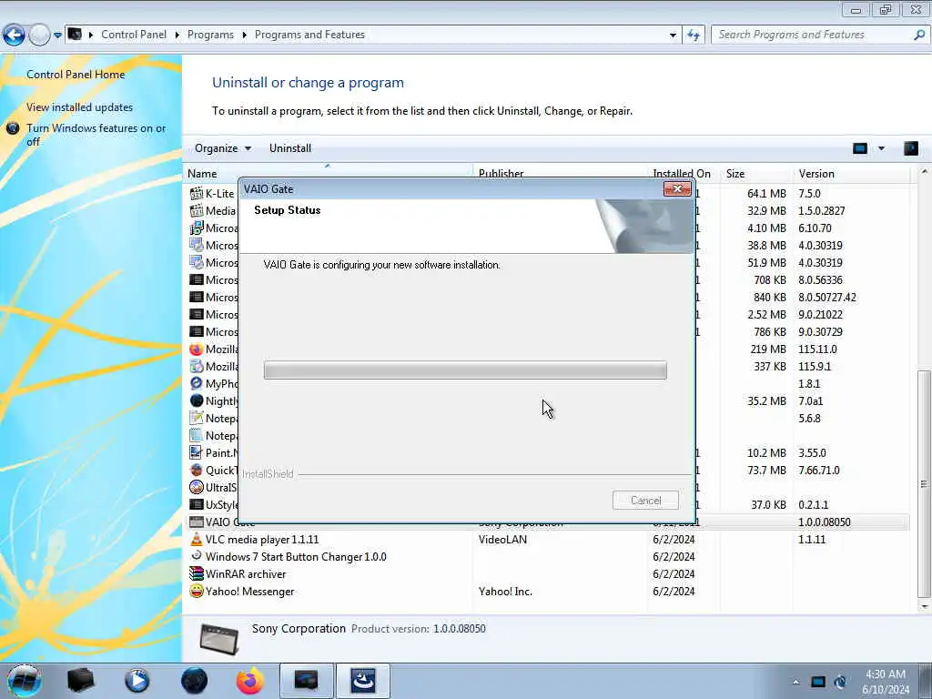Viewport: 932px width, 699px height.
Task: Click the 7.66.71.0 version cell
Action: click(x=818, y=471)
